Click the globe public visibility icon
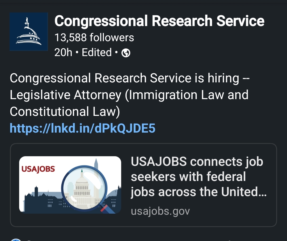 [126, 53]
